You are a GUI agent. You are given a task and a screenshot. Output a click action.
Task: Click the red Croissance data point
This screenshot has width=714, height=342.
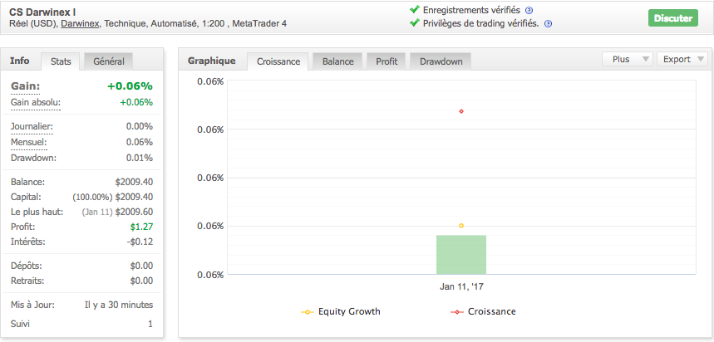[461, 111]
